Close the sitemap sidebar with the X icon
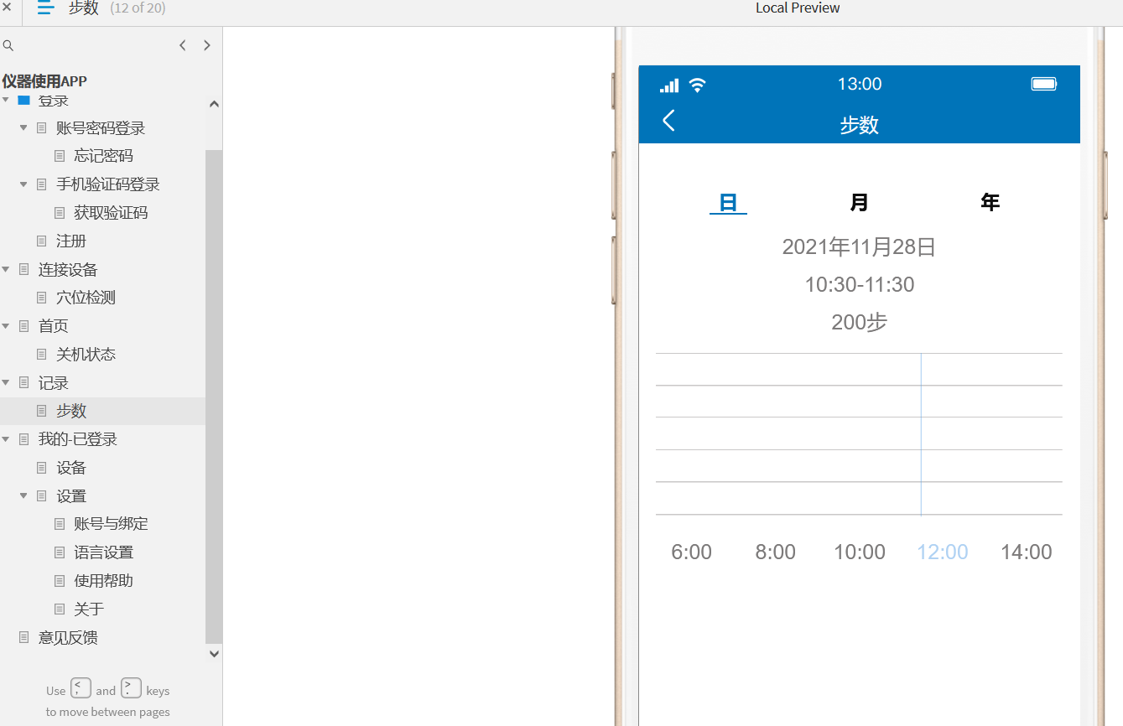1123x726 pixels. pos(6,8)
